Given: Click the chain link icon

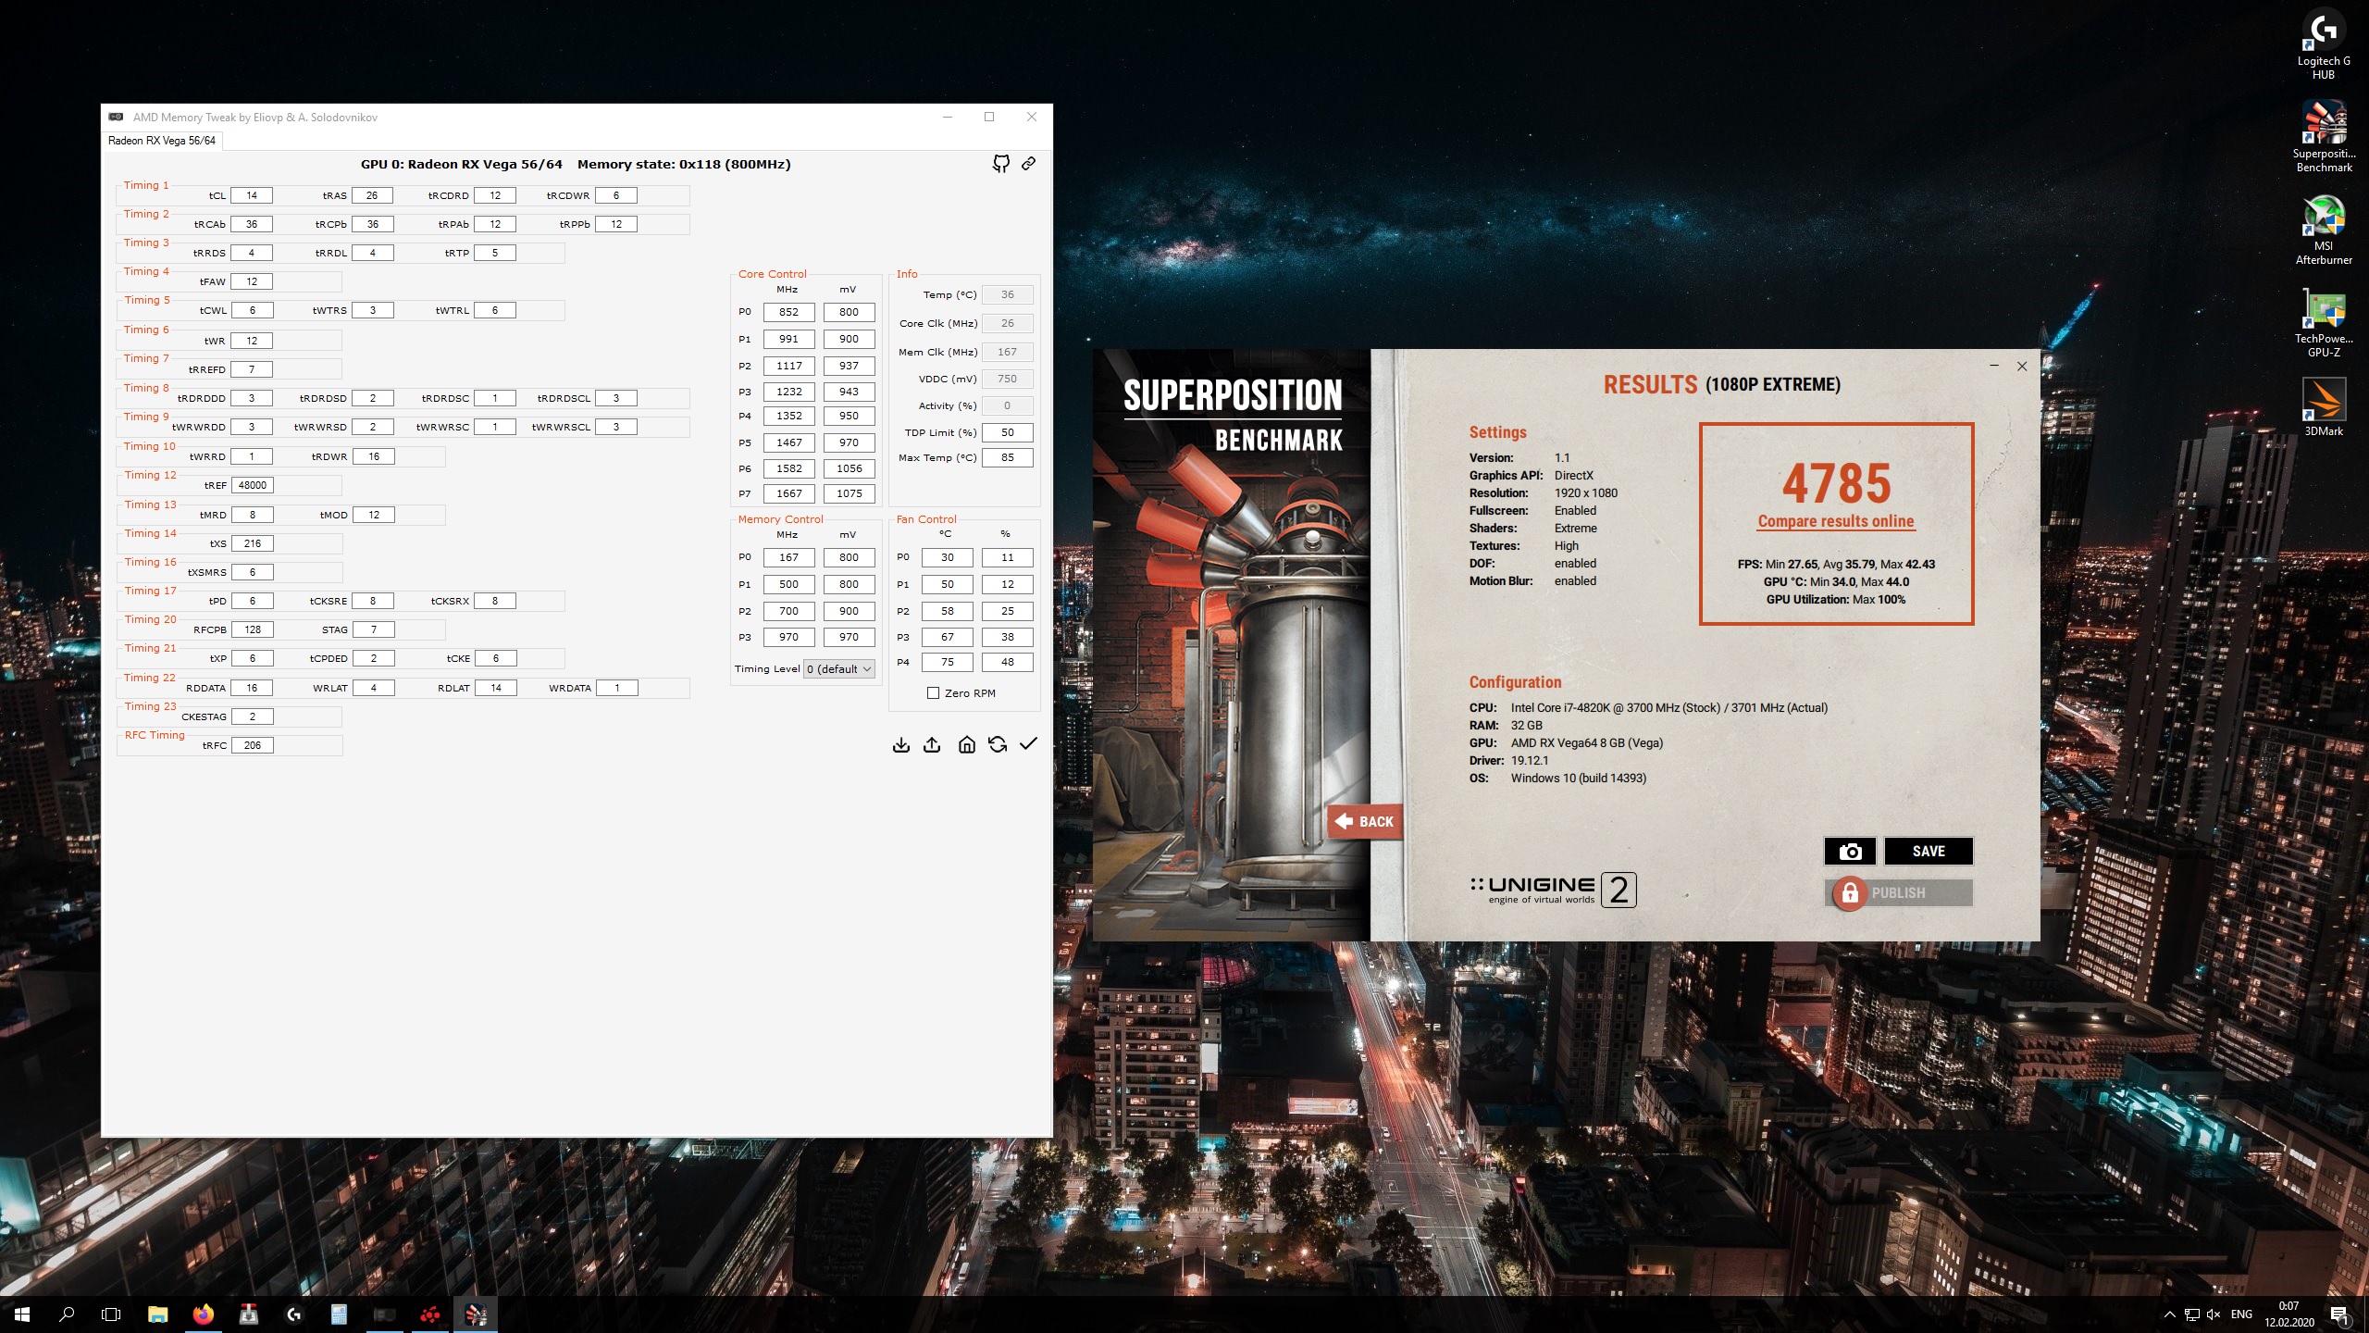Looking at the screenshot, I should point(1028,164).
